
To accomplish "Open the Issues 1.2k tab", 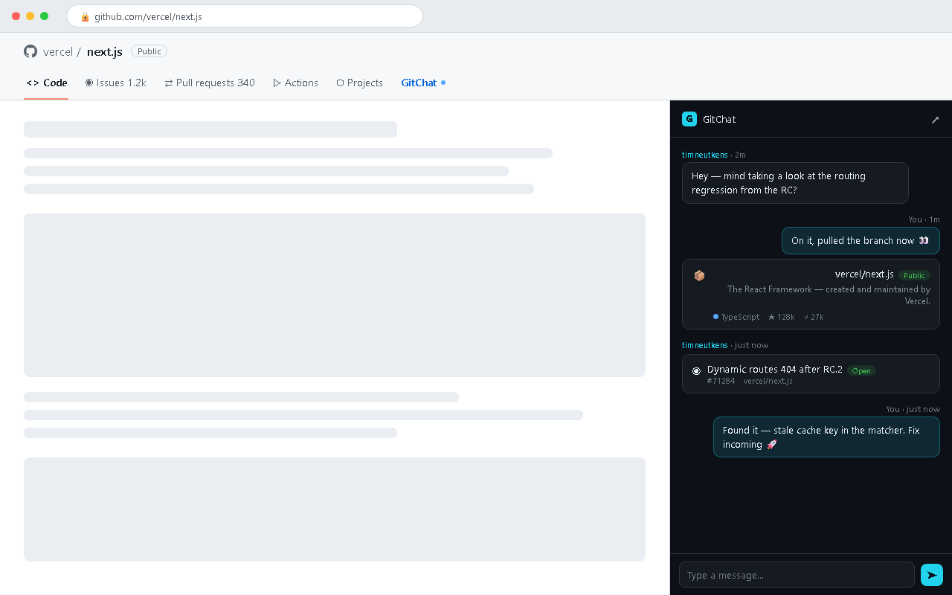I will [x=115, y=83].
